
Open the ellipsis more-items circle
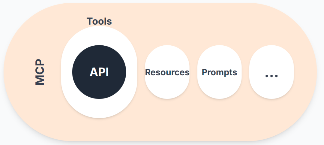pyautogui.click(x=271, y=72)
